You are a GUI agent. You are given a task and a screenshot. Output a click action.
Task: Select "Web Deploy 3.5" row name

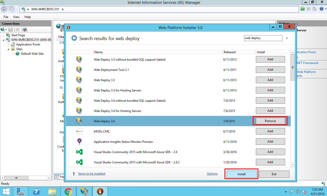[104, 80]
